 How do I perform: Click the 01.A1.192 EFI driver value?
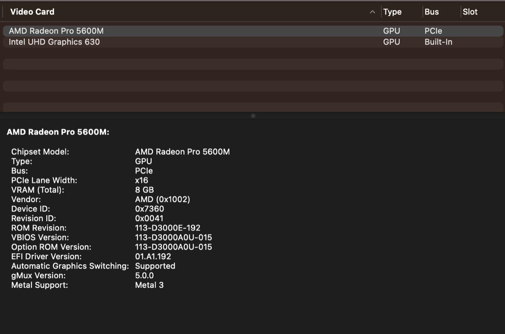point(153,256)
